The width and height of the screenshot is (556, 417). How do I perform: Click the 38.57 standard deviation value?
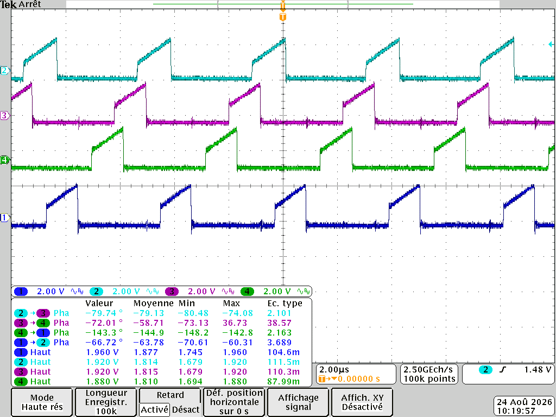[279, 323]
